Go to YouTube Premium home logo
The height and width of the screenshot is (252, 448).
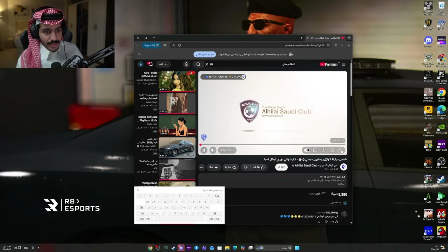pos(329,64)
